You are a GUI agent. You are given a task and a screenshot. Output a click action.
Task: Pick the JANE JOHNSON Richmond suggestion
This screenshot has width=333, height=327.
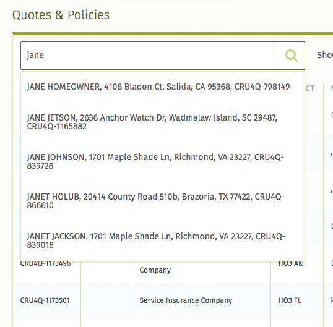point(163,161)
